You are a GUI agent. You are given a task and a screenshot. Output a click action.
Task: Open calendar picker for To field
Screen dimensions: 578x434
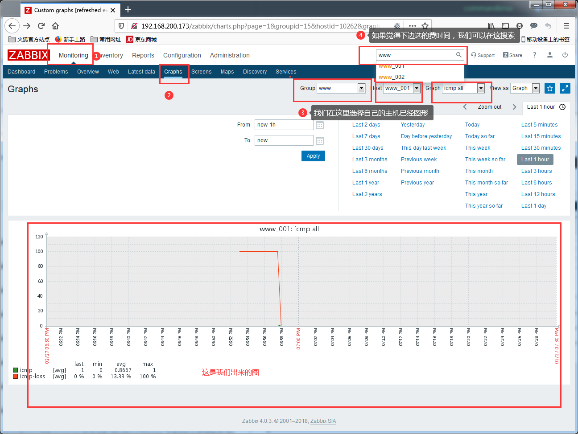click(x=320, y=141)
